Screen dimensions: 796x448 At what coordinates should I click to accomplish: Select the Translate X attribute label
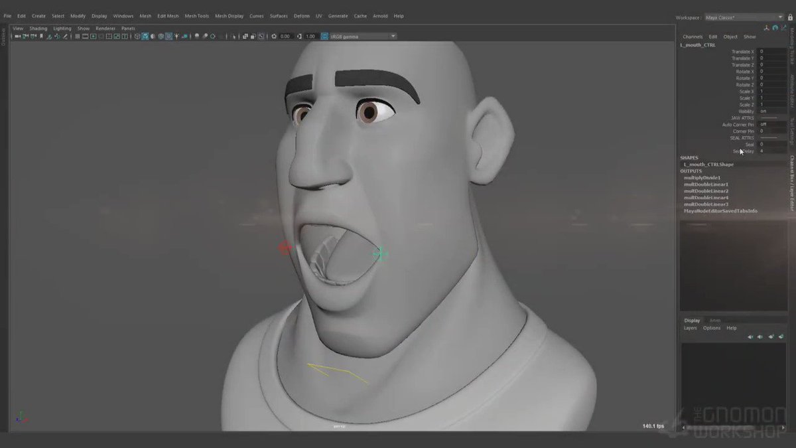(742, 52)
